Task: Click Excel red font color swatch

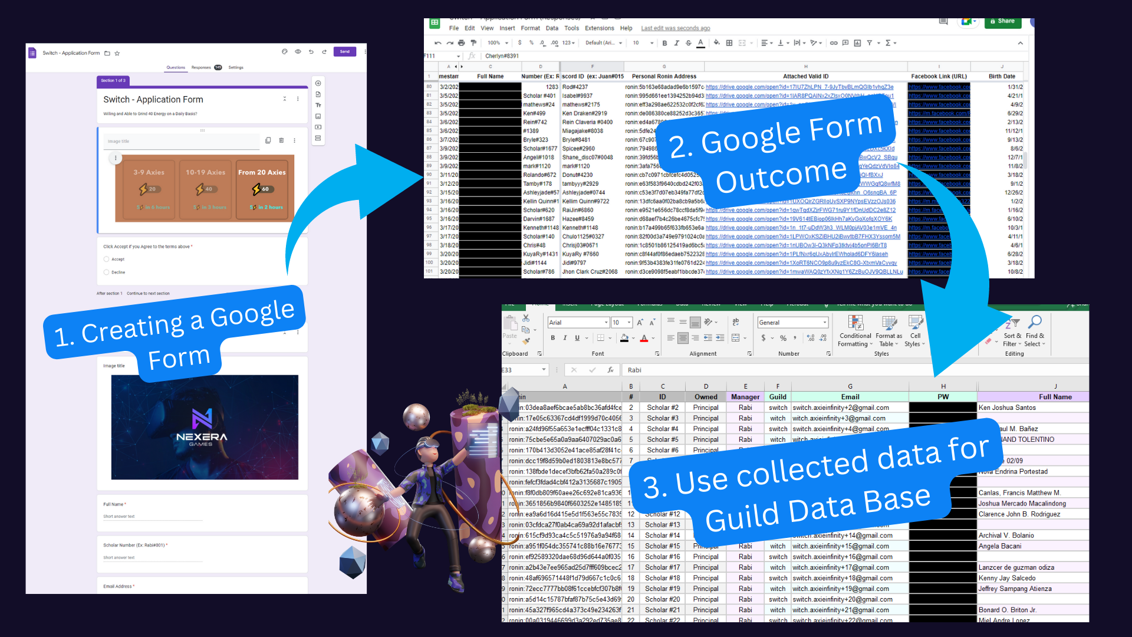Action: (644, 339)
